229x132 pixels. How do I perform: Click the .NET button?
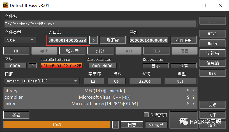pyautogui.click(x=128, y=51)
